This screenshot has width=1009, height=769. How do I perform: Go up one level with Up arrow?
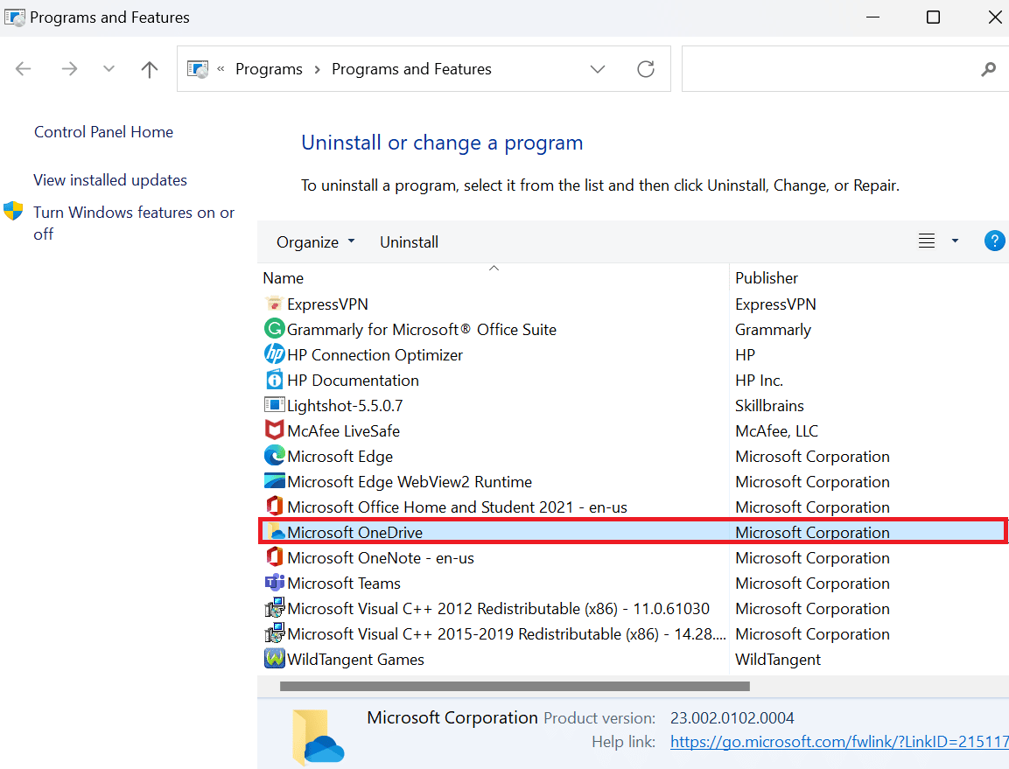coord(150,69)
